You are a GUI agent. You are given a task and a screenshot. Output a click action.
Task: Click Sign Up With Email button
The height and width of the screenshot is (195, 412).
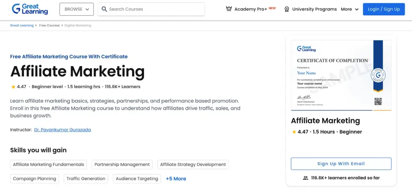click(341, 164)
